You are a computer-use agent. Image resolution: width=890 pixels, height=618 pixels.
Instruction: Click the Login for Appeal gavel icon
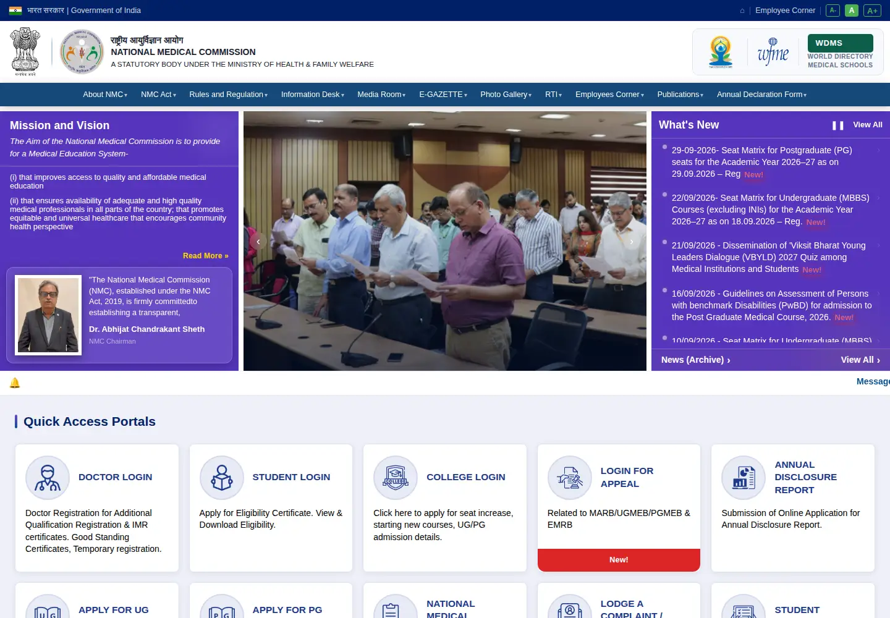(570, 478)
